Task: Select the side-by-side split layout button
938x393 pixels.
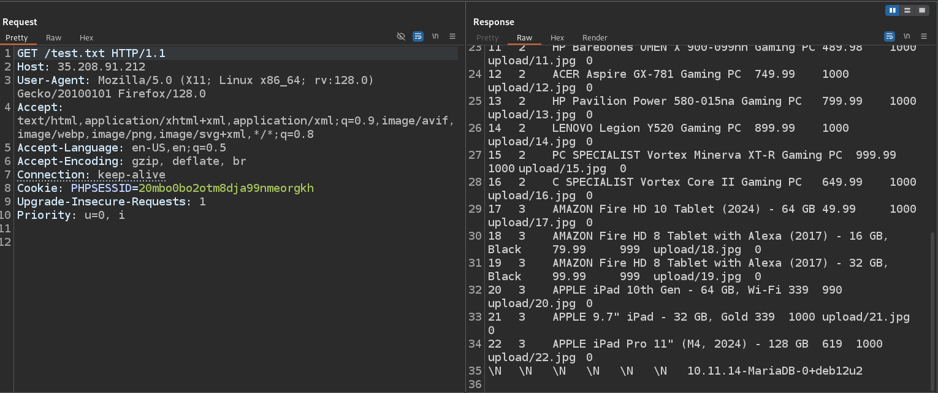Action: (893, 10)
